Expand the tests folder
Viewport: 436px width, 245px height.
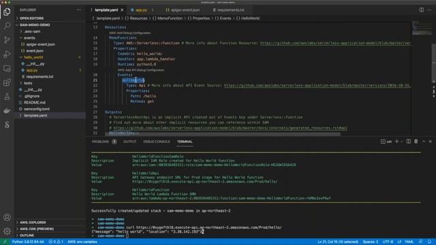(28, 83)
